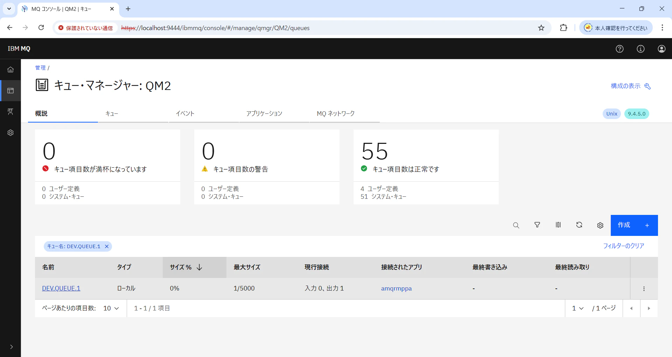The image size is (672, 357).
Task: Switch to the MQ ネットワーク tab
Action: click(x=345, y=113)
